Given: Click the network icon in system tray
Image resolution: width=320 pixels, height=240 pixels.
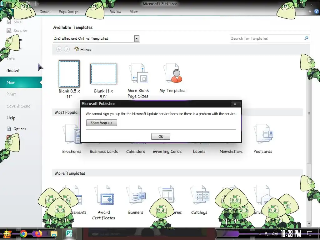Looking at the screenshot, I should coord(267,234).
